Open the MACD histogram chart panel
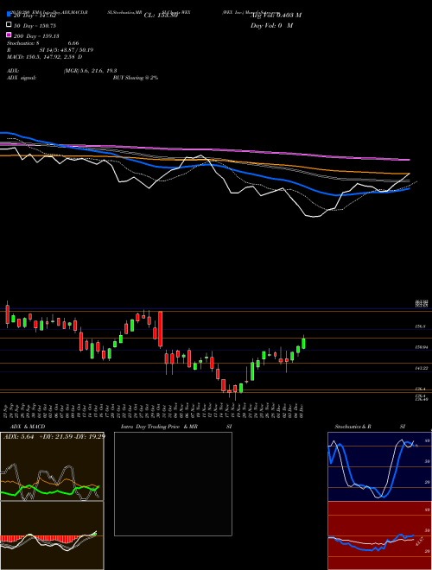Viewport: 432px width, 570px height. coord(52,535)
